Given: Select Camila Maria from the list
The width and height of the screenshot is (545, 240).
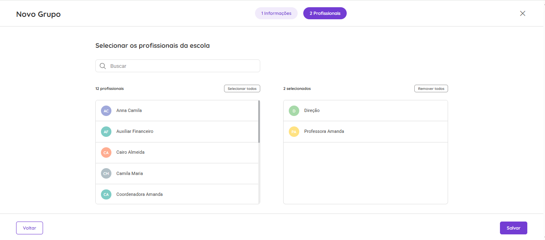Looking at the screenshot, I should (x=177, y=173).
